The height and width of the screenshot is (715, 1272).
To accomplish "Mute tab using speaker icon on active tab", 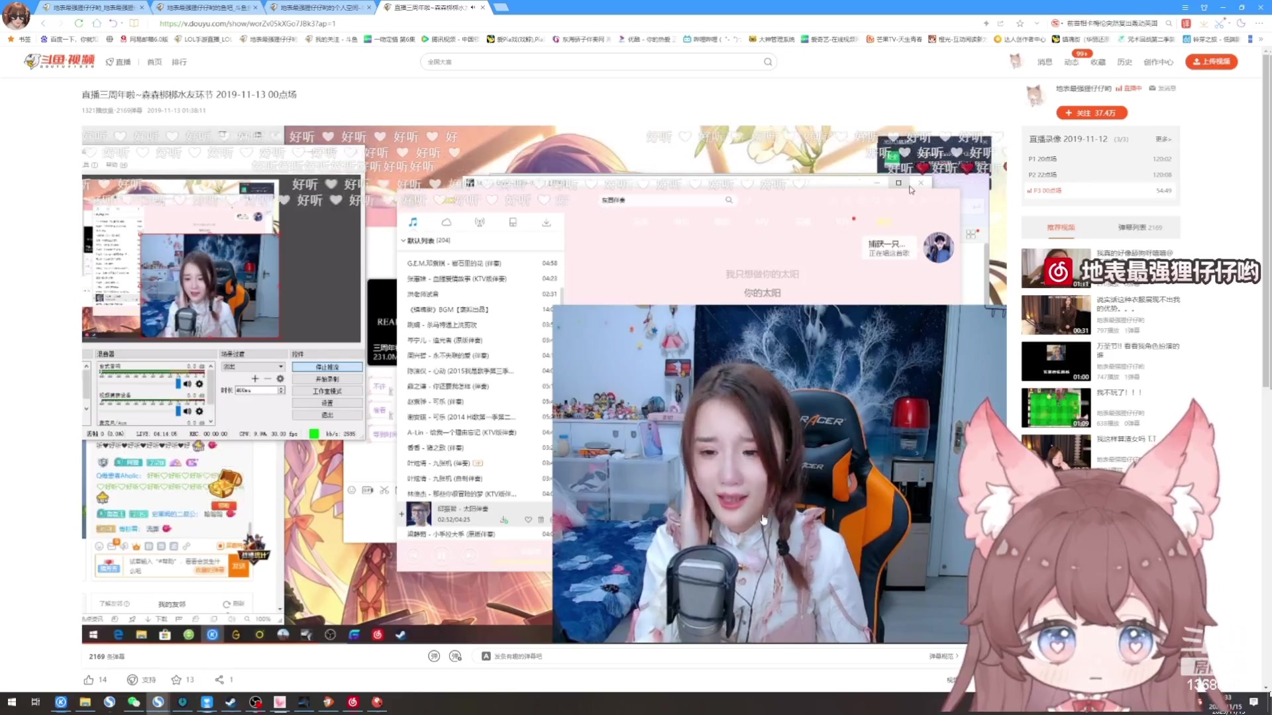I will click(x=473, y=7).
